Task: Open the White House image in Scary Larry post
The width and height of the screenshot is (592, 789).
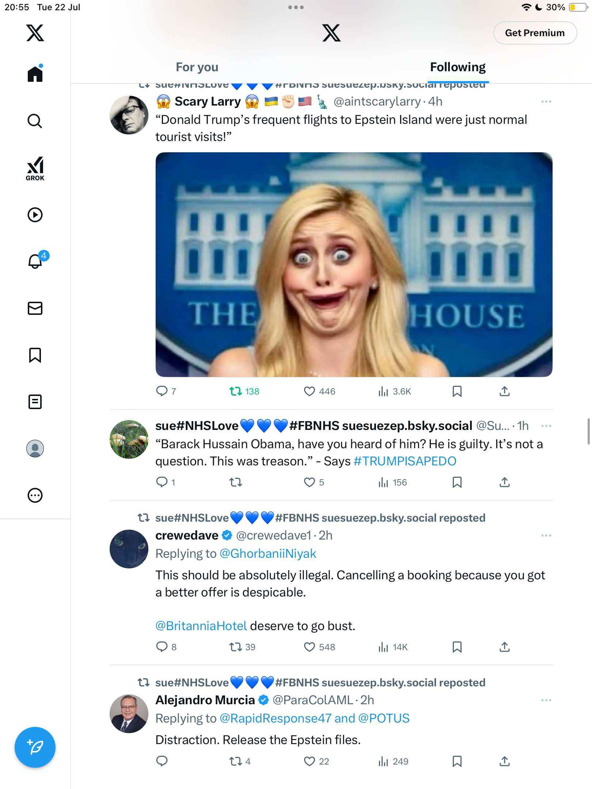Action: coord(354,264)
